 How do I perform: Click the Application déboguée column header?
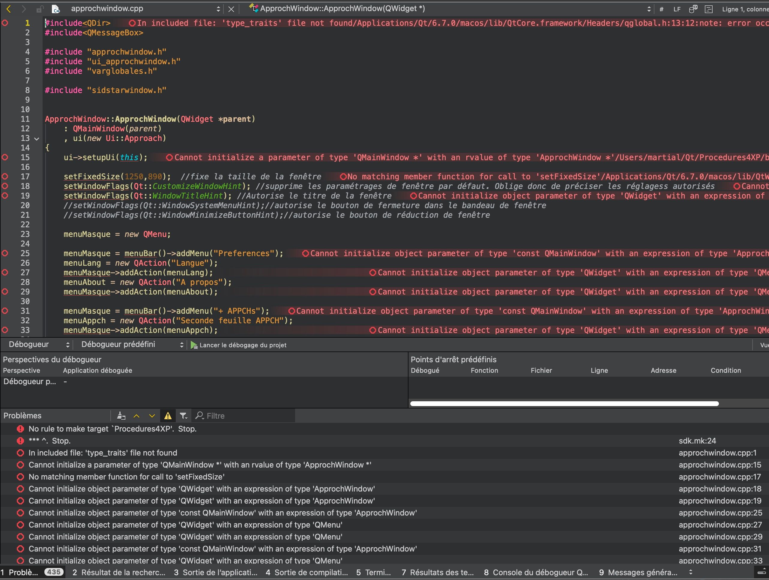tap(97, 370)
